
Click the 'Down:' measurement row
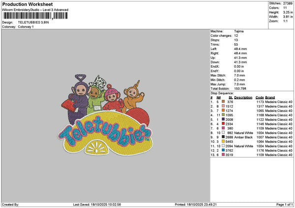[x=229, y=62]
